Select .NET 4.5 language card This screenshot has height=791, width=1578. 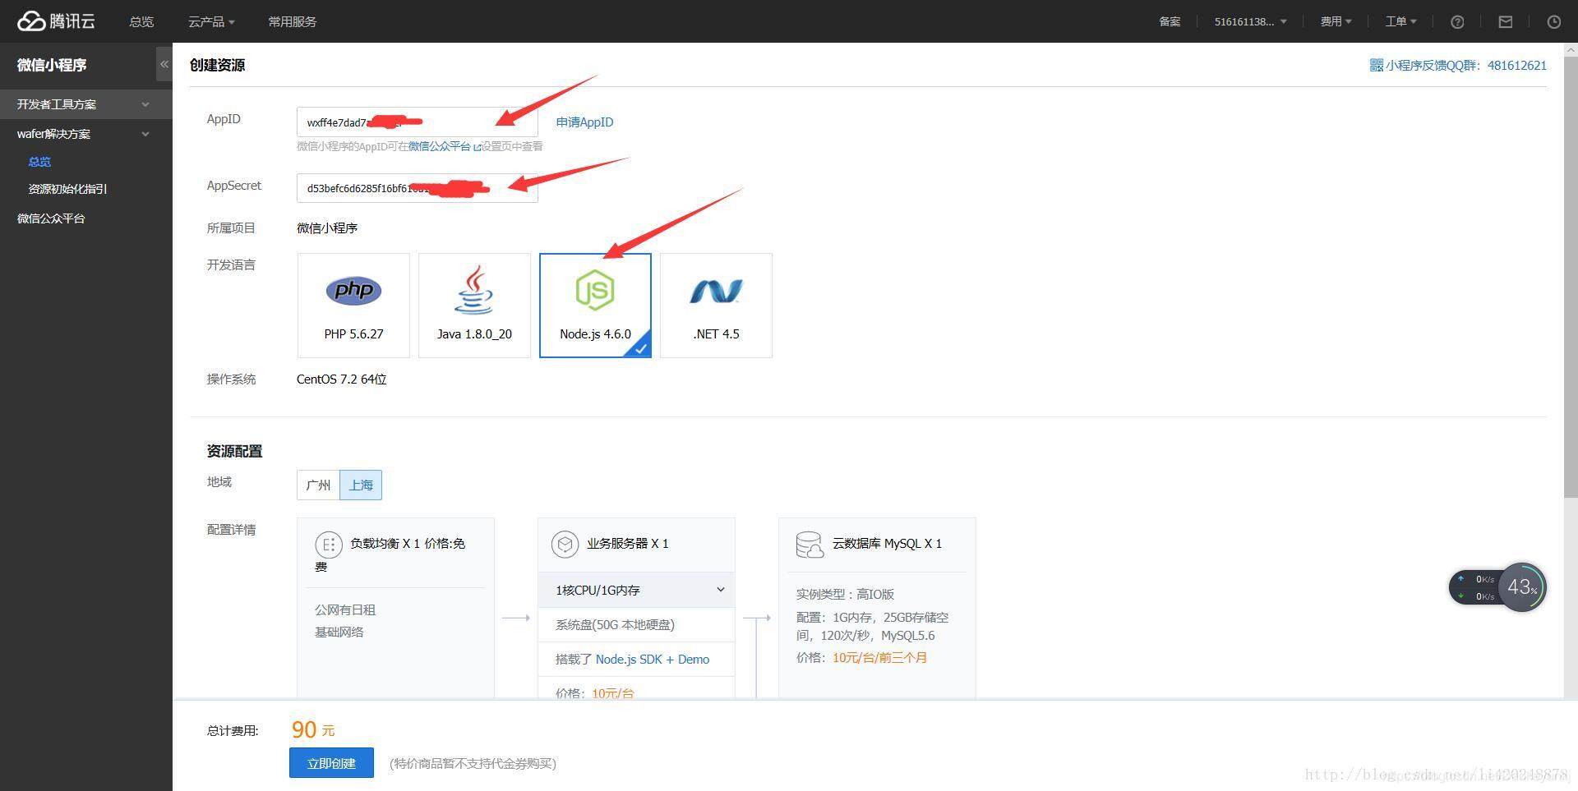tap(716, 306)
